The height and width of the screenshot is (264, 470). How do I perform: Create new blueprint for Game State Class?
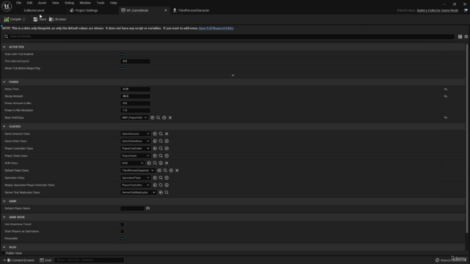167,142
